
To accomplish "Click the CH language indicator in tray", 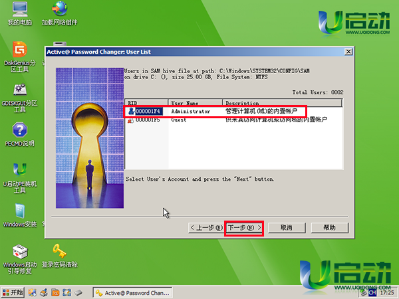I will point(372,293).
